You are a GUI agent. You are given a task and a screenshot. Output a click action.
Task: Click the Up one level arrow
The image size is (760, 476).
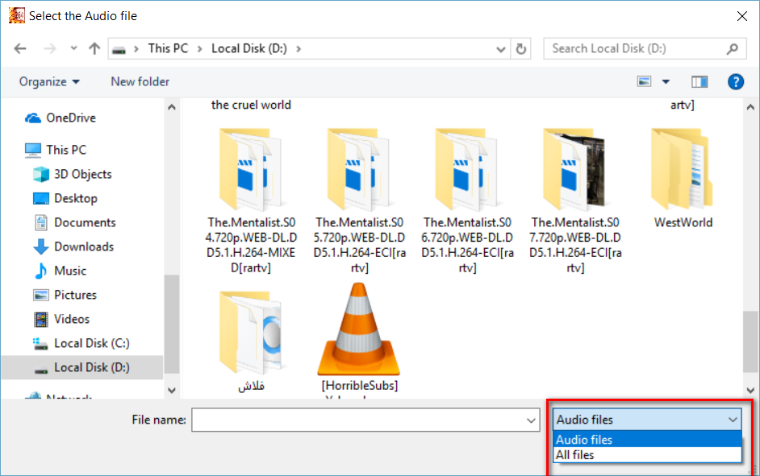94,49
